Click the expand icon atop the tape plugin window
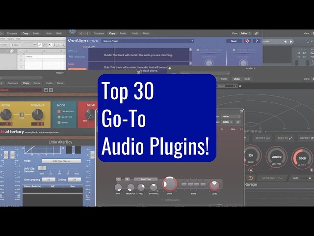This screenshot has width=314, height=236. pos(241,111)
